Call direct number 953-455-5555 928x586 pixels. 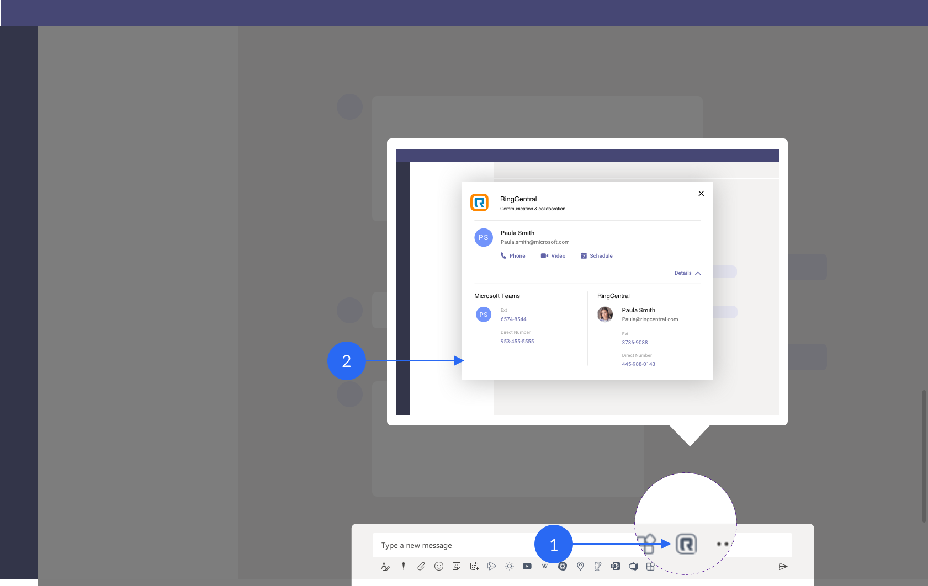tap(517, 342)
